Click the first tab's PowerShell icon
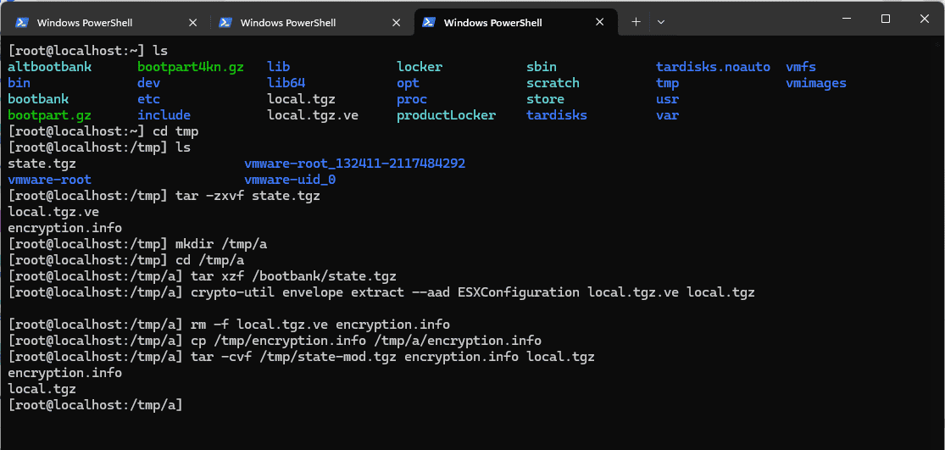 [23, 23]
